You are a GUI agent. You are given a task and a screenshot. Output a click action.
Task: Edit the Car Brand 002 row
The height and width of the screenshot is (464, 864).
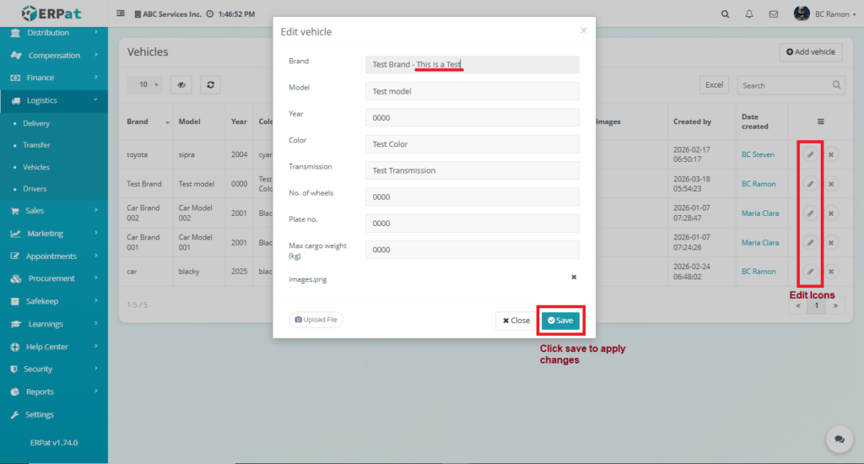810,213
